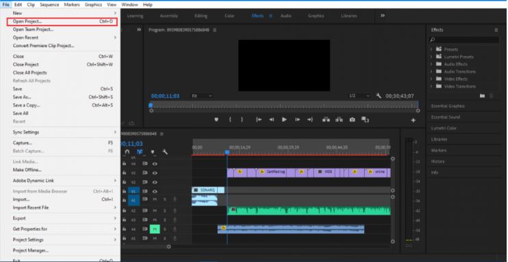
Task: Click the Play button in Program monitor
Action: pos(284,119)
